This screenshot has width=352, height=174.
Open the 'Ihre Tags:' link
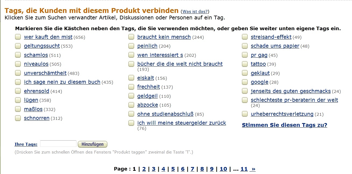26,144
